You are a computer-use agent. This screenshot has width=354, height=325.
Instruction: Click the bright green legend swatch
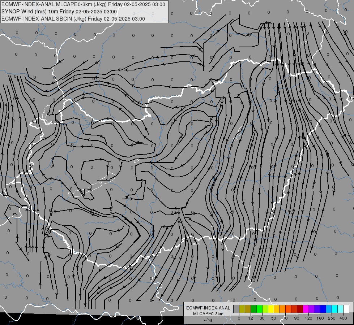pyautogui.click(x=259, y=309)
